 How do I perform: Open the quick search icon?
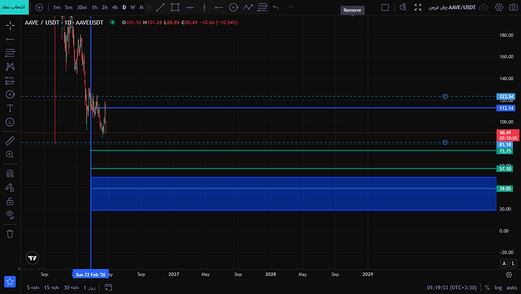pos(403,8)
